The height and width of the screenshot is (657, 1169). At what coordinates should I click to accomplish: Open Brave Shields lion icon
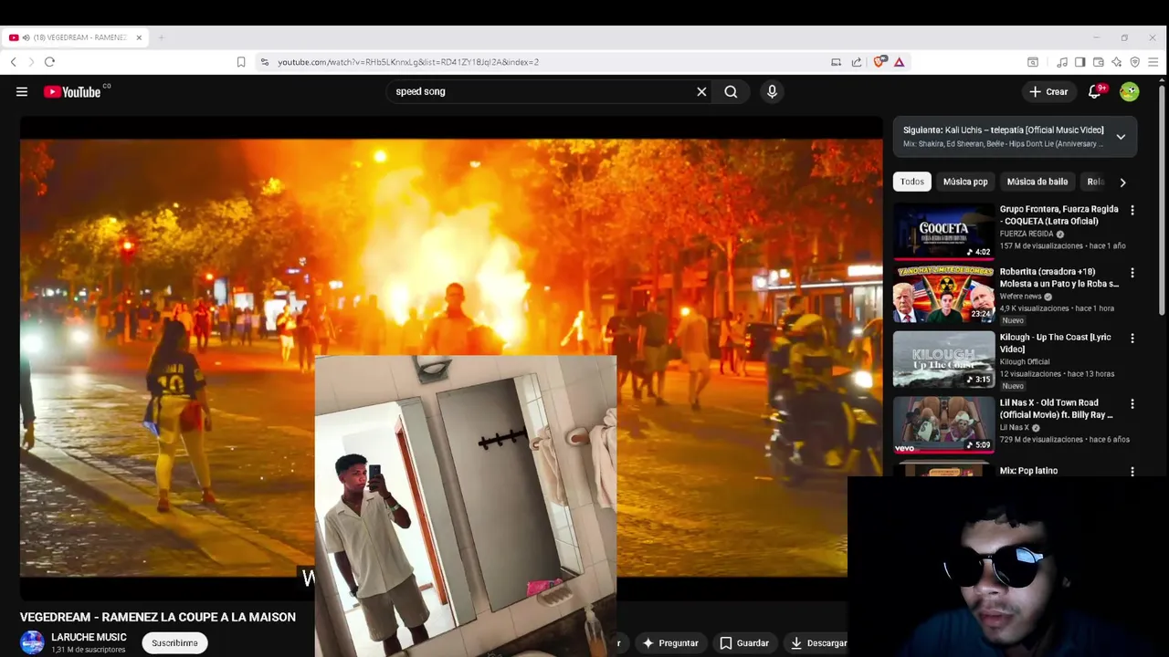pyautogui.click(x=879, y=62)
